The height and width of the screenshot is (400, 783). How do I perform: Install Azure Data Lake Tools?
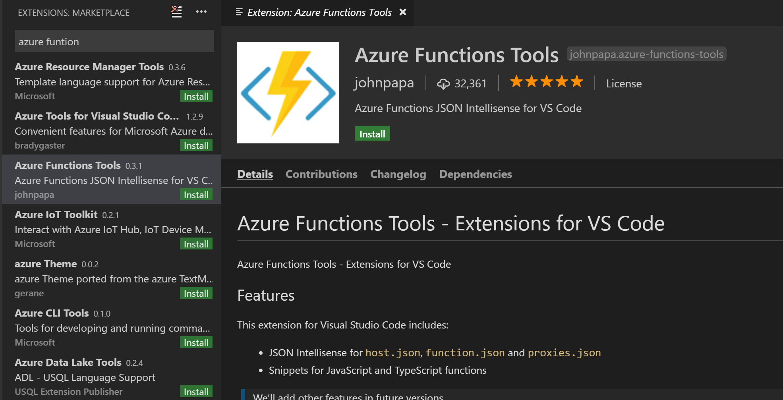[196, 392]
